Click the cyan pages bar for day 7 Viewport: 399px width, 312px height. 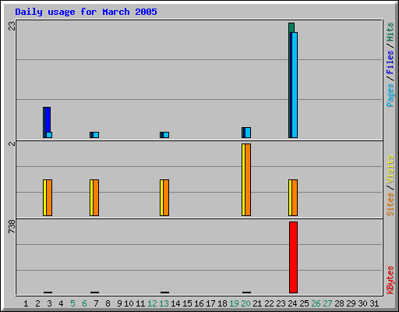tap(96, 135)
